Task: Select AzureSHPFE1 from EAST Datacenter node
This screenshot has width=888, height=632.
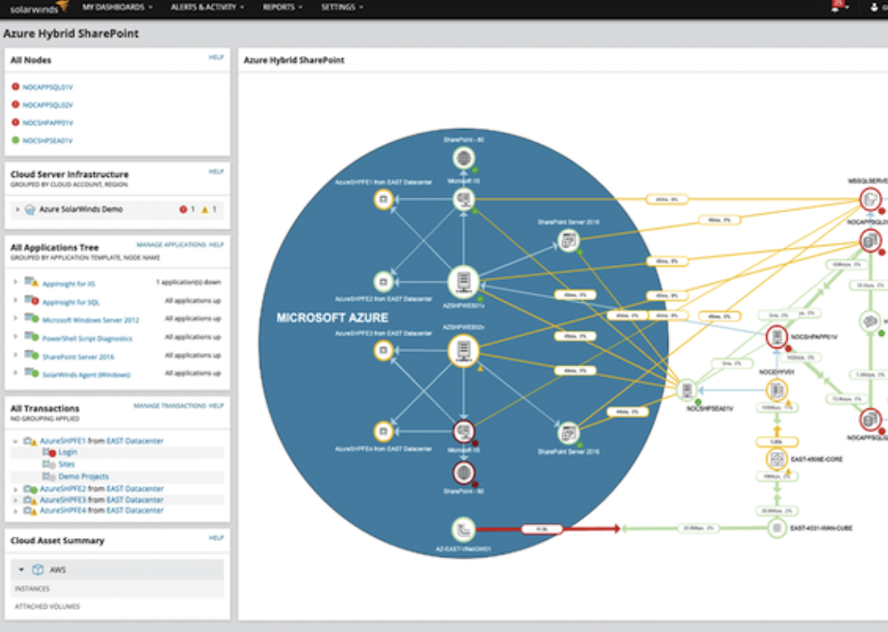Action: (x=383, y=199)
